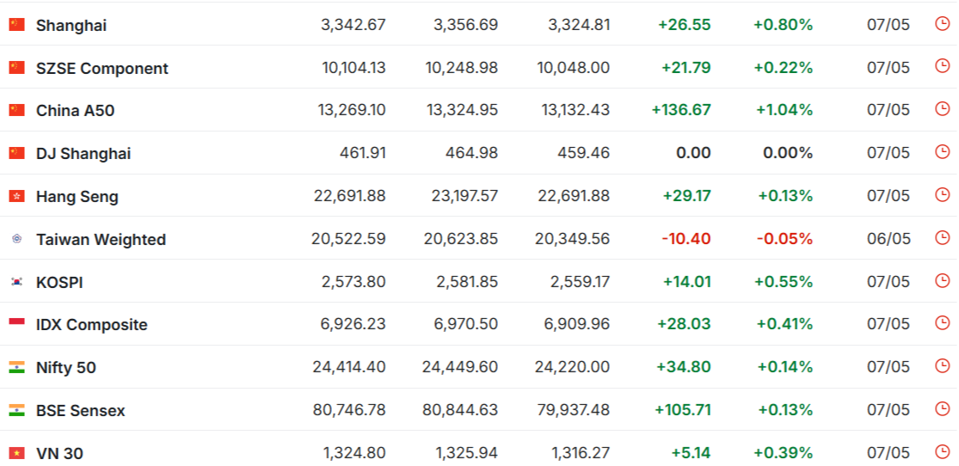Open the China A50 index link
The width and height of the screenshot is (959, 466).
(x=75, y=111)
